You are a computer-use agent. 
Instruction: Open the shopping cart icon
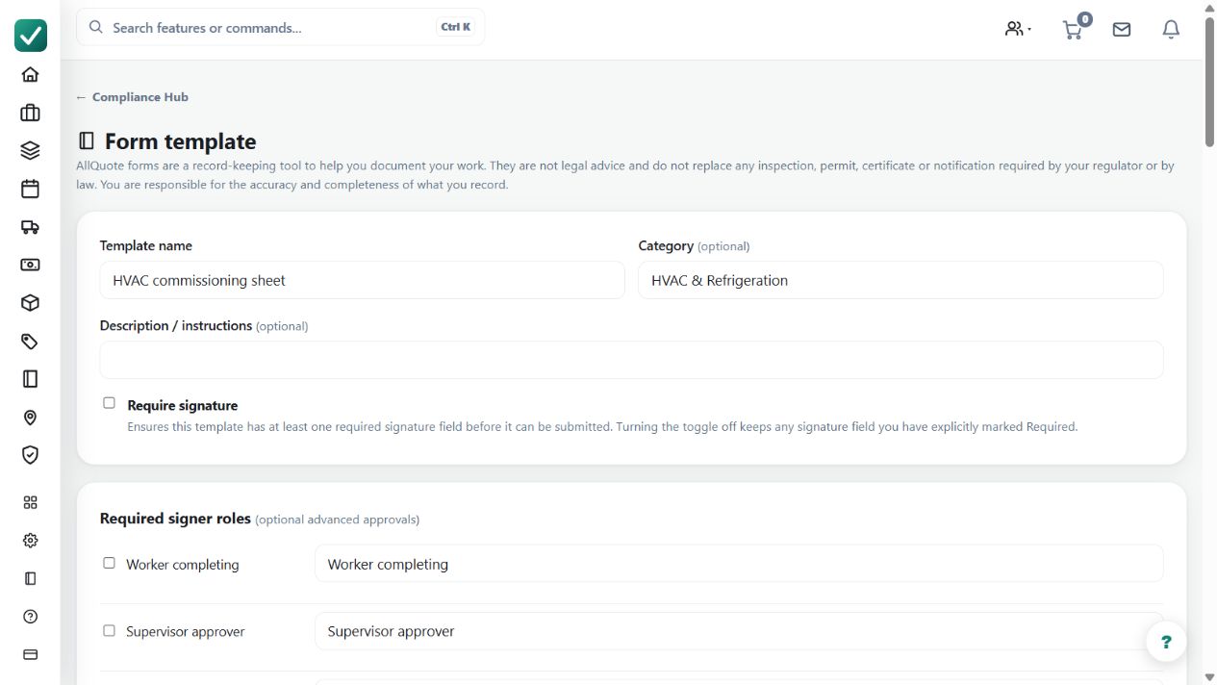click(1073, 30)
